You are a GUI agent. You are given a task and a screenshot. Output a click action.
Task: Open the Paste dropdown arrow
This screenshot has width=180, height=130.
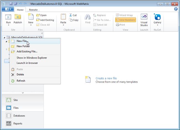point(63,25)
